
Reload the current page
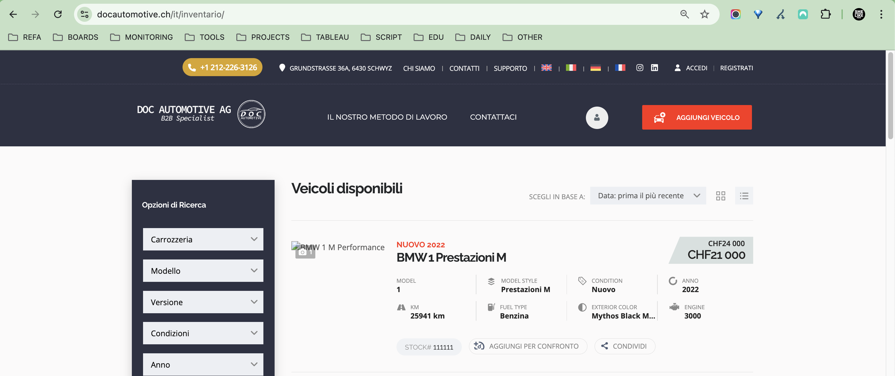58,14
